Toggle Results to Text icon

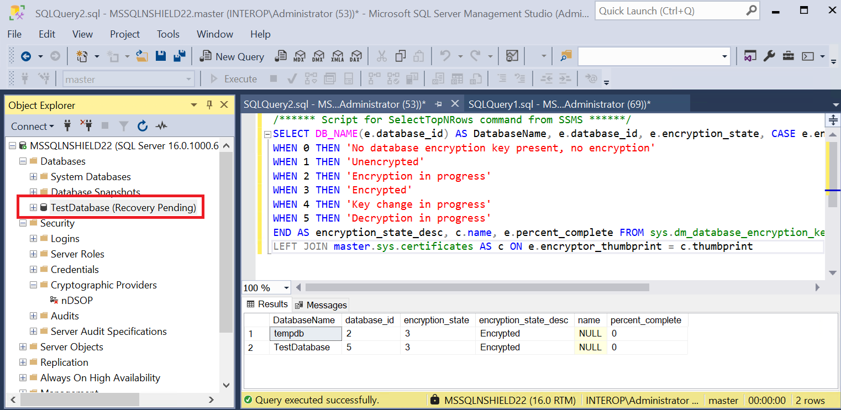point(438,79)
